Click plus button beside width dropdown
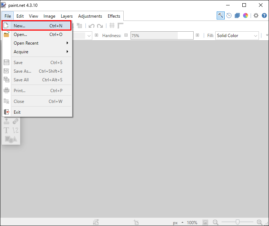Screen dimensions: 269x226 97,35
